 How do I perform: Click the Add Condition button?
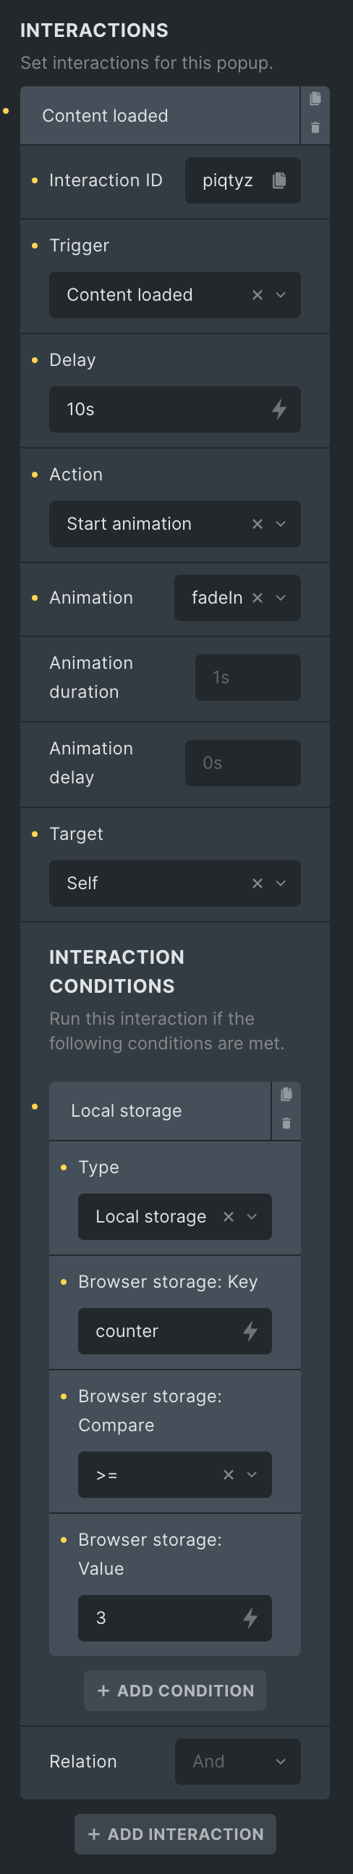175,1691
